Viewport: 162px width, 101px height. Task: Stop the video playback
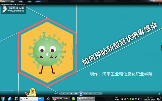71,93
